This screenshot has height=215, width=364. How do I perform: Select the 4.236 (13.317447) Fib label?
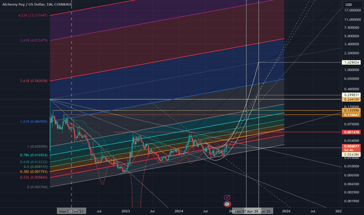33,15
